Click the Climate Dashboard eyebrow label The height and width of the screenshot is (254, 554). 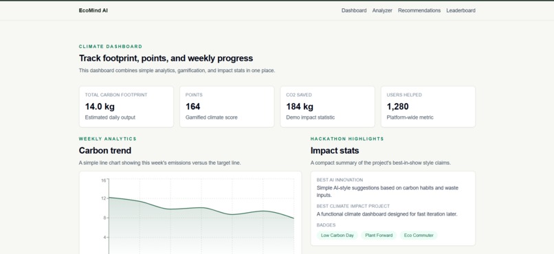[x=111, y=47]
